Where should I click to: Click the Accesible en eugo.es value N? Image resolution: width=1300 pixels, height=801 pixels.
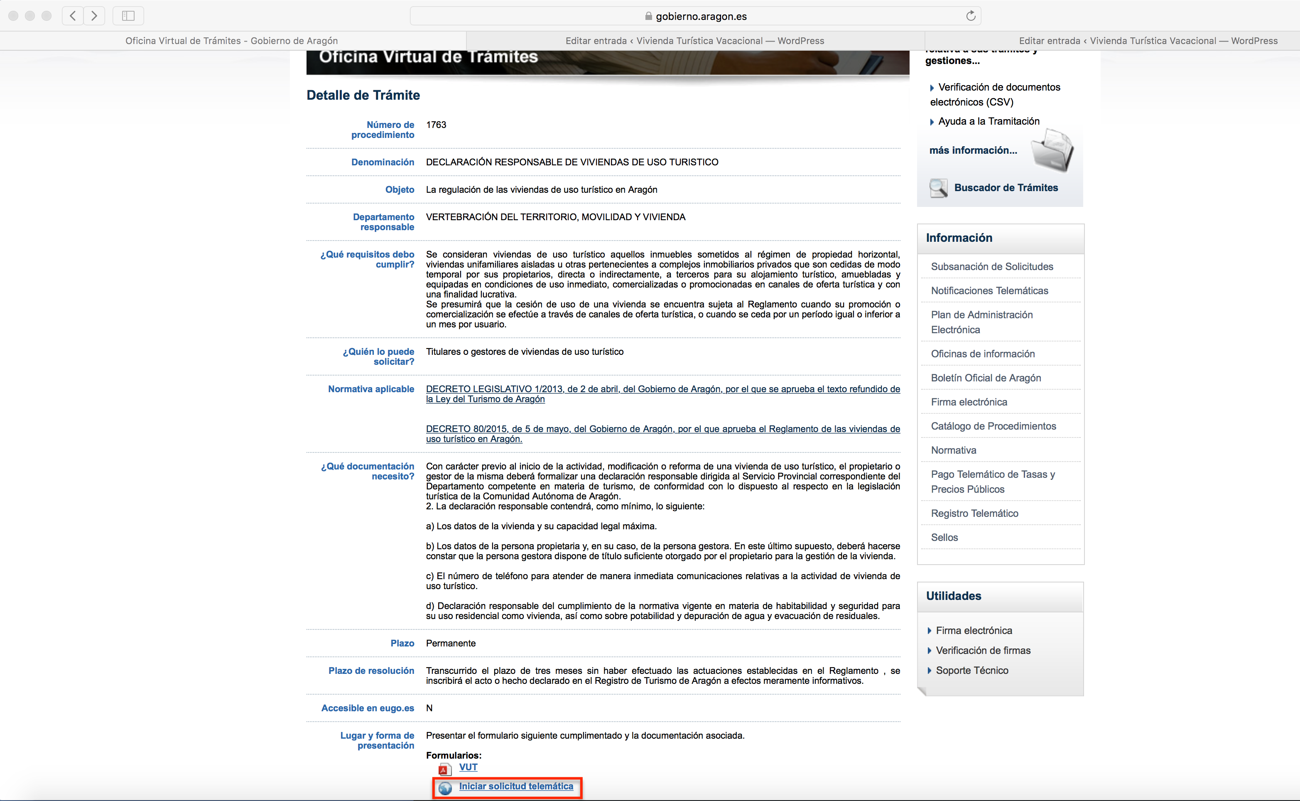click(x=429, y=708)
